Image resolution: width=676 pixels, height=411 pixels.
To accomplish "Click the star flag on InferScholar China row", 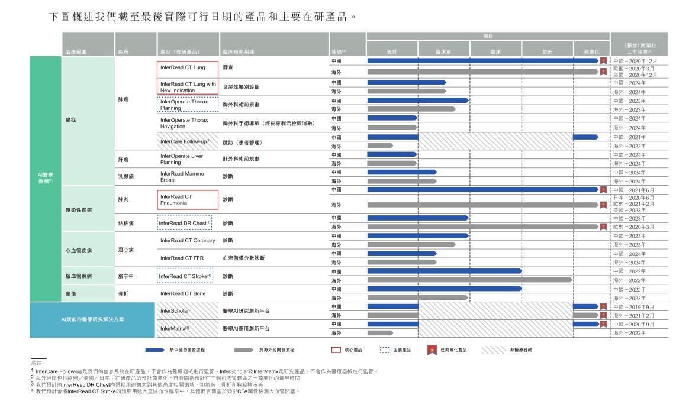I will pyautogui.click(x=603, y=306).
